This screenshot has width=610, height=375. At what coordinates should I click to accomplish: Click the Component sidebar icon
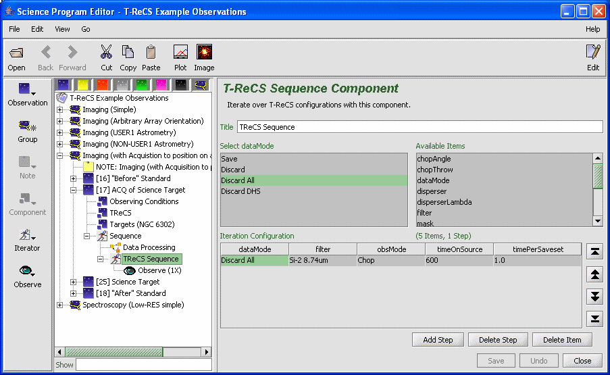tap(27, 199)
